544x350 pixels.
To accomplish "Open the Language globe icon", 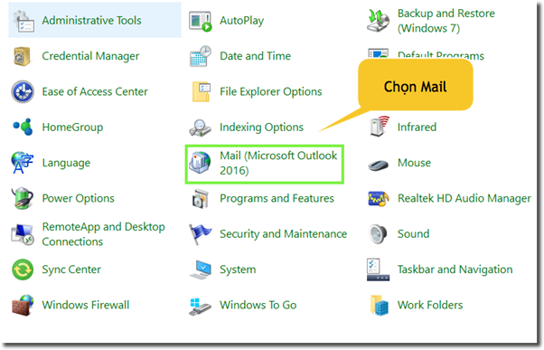I will [23, 163].
